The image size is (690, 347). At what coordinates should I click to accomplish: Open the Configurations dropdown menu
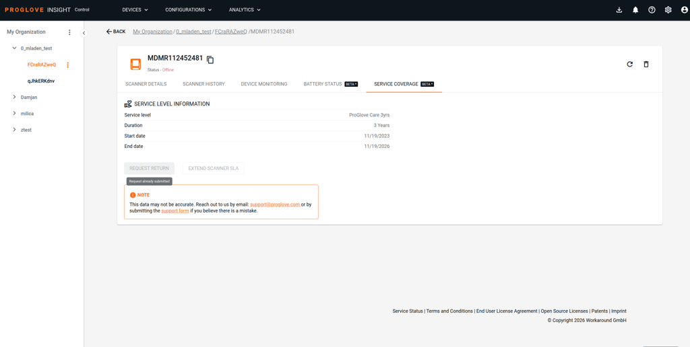pyautogui.click(x=189, y=9)
